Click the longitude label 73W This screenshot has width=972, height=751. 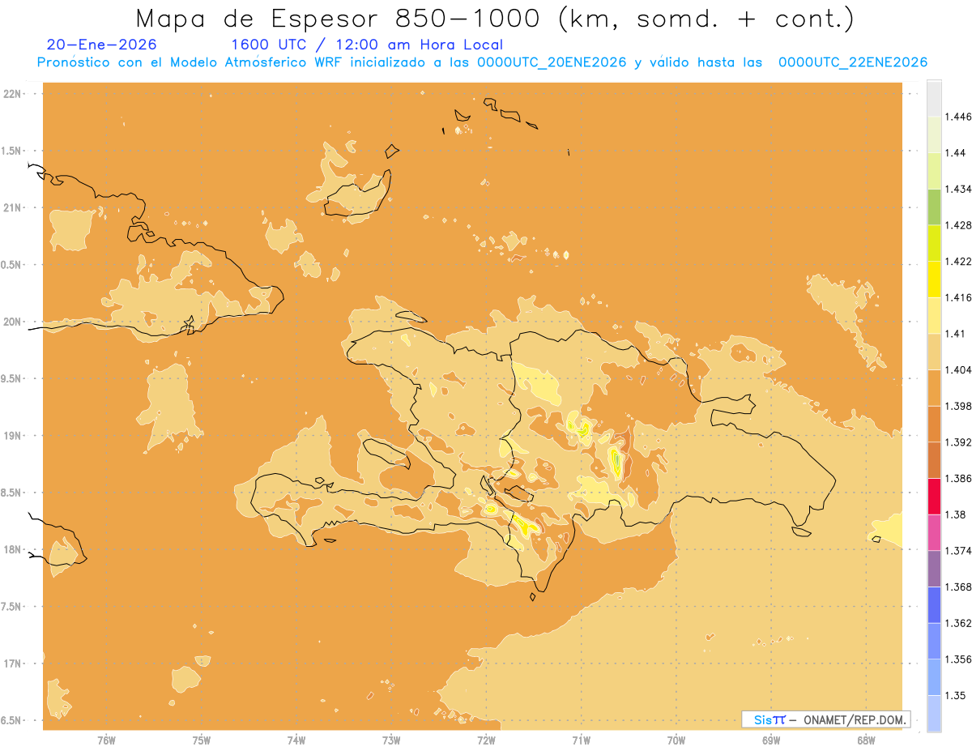point(391,740)
